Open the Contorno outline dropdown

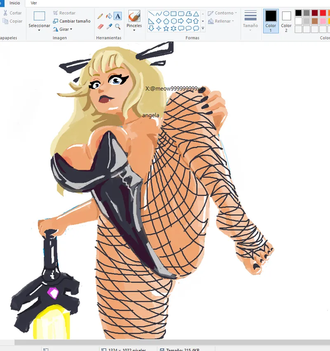(222, 13)
